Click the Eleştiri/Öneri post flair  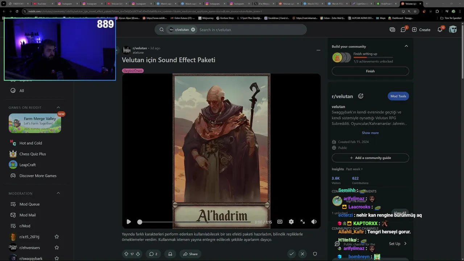tap(133, 71)
